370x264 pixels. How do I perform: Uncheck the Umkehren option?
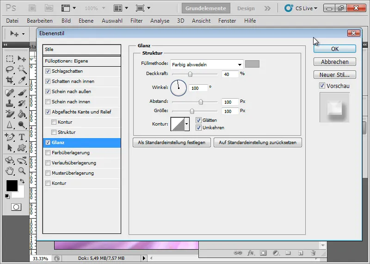(x=198, y=128)
